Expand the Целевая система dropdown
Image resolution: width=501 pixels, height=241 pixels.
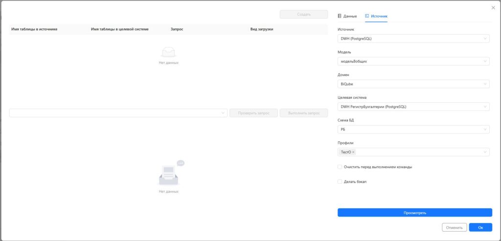pos(413,107)
